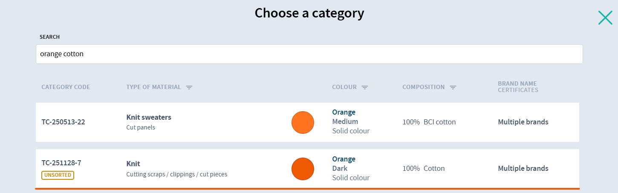
Task: Click the Colour column header label
Action: tap(344, 87)
